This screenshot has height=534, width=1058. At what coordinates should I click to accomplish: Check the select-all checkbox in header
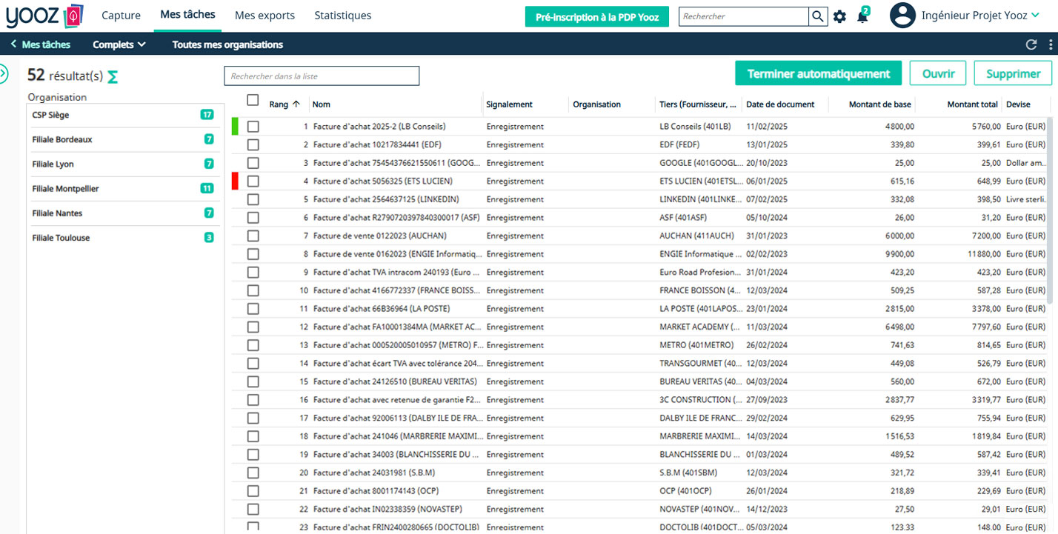pos(253,100)
